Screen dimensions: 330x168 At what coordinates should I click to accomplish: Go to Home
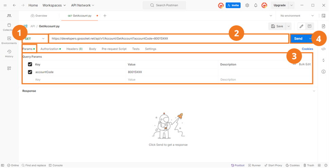click(33, 5)
